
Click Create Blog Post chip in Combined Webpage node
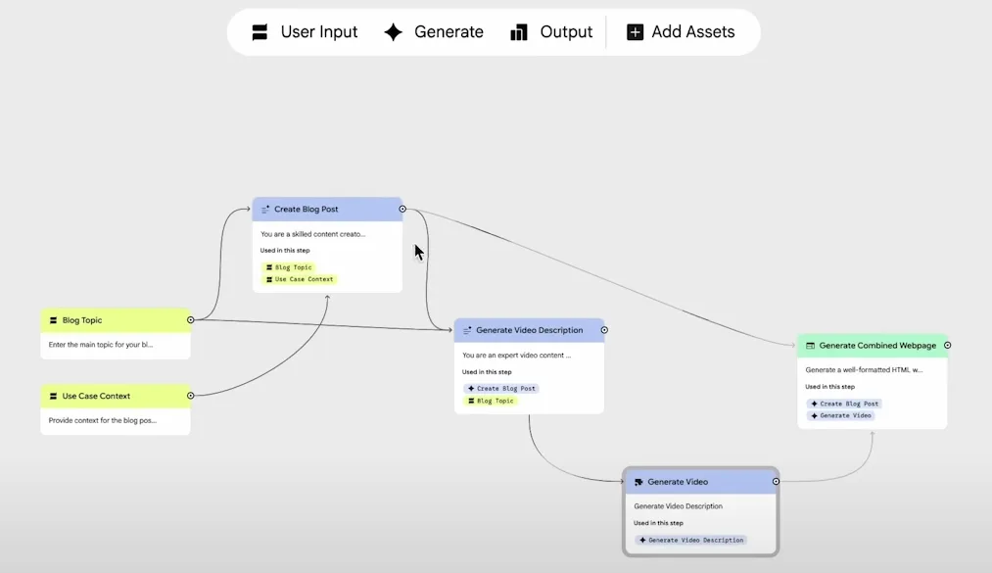coord(845,404)
